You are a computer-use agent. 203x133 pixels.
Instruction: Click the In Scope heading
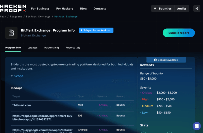[x=16, y=88]
